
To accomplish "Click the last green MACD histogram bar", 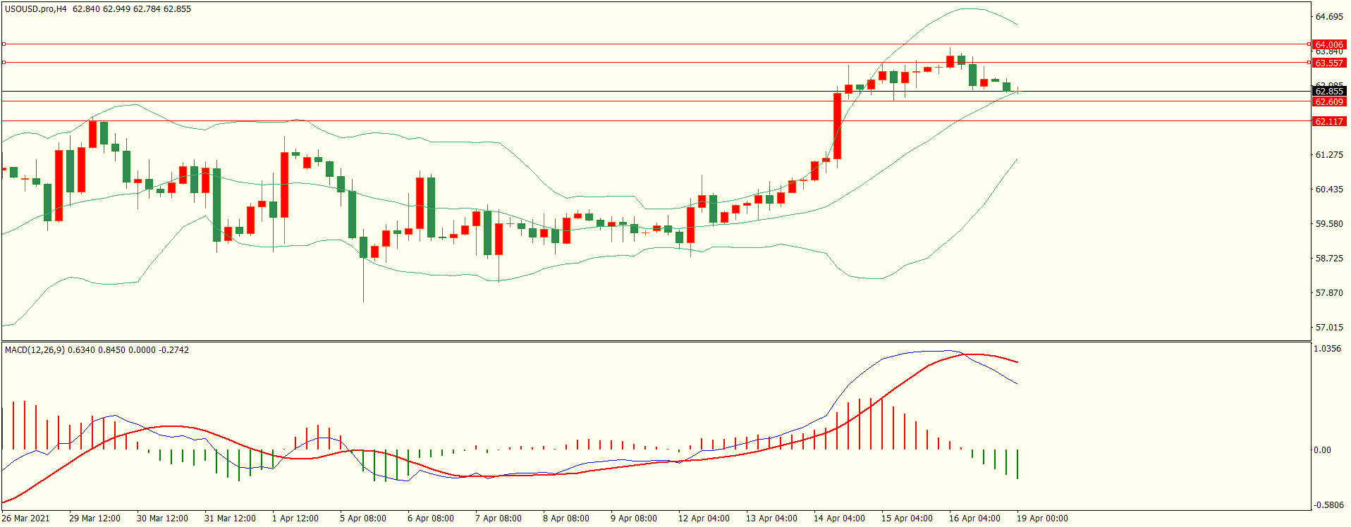I will (1017, 464).
